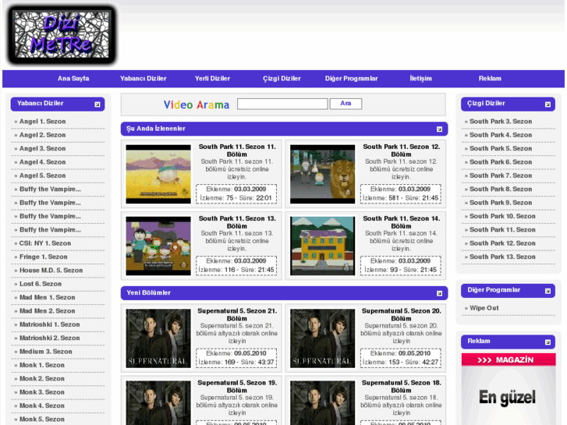Click South Park 11. Sezon 12. Bölüm title
This screenshot has width=567, height=425.
402,151
